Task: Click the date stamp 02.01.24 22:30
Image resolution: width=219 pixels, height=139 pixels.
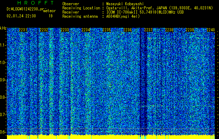Action: click(21, 16)
